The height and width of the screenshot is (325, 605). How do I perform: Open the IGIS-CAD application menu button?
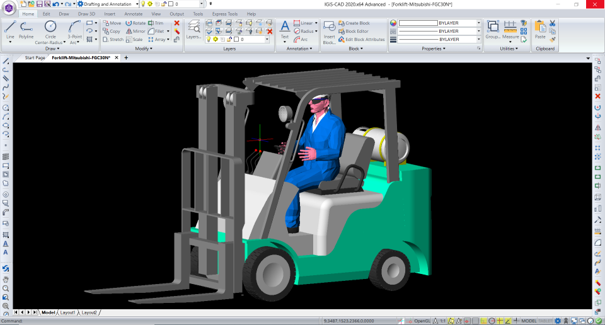click(8, 8)
